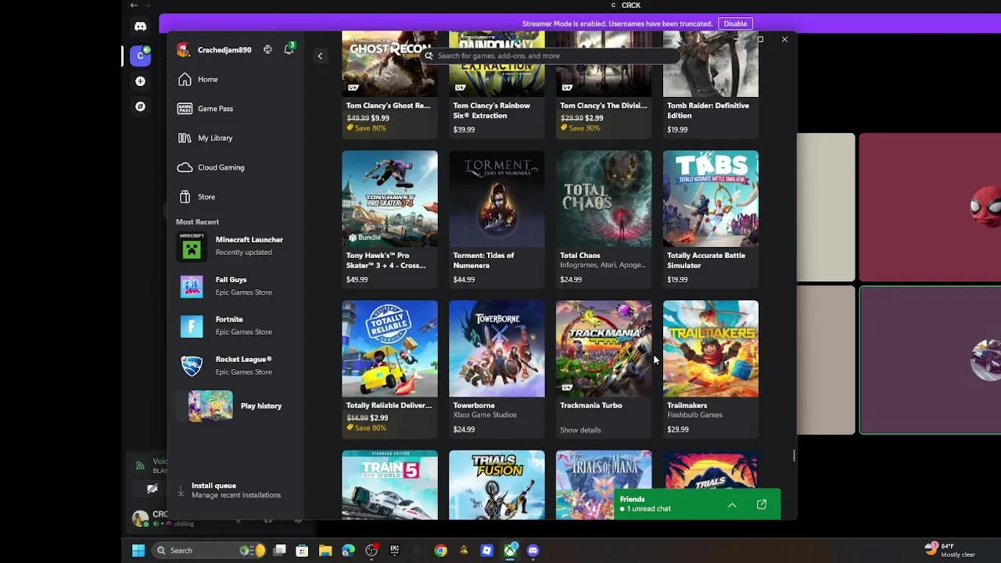Open the weather widget showing 64°F
The height and width of the screenshot is (563, 1001).
click(x=950, y=550)
